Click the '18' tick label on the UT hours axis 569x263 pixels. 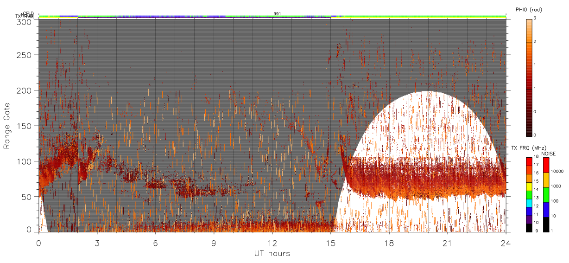(389, 243)
